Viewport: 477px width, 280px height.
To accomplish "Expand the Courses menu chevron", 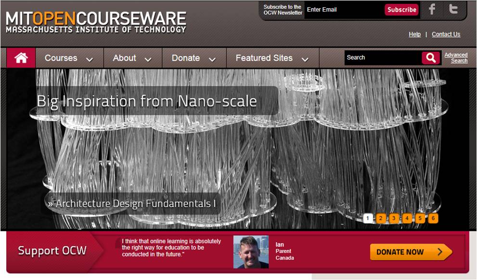I will tap(90, 59).
